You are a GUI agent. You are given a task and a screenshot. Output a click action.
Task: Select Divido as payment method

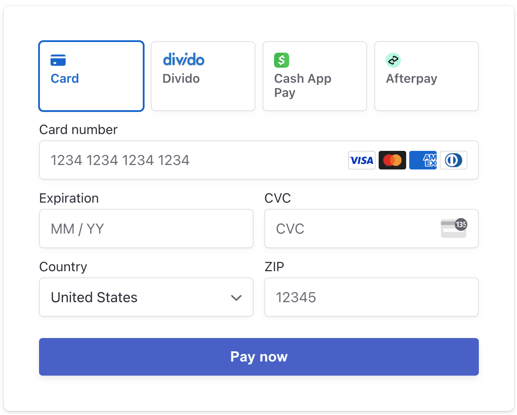click(x=203, y=76)
